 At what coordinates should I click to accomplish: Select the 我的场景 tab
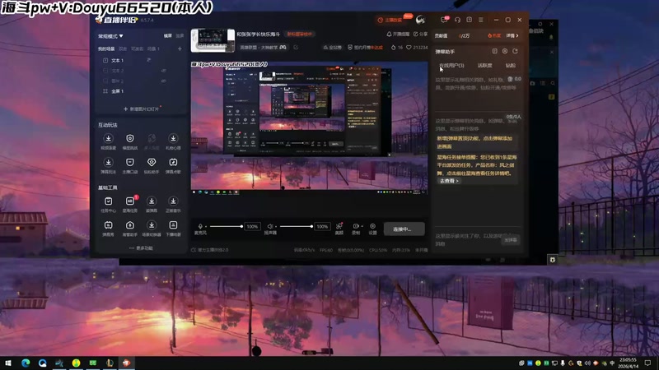click(x=106, y=49)
